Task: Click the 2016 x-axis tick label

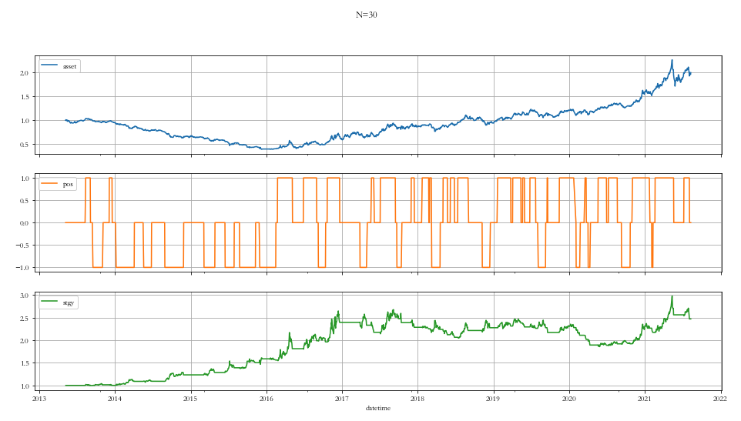Action: pos(267,399)
